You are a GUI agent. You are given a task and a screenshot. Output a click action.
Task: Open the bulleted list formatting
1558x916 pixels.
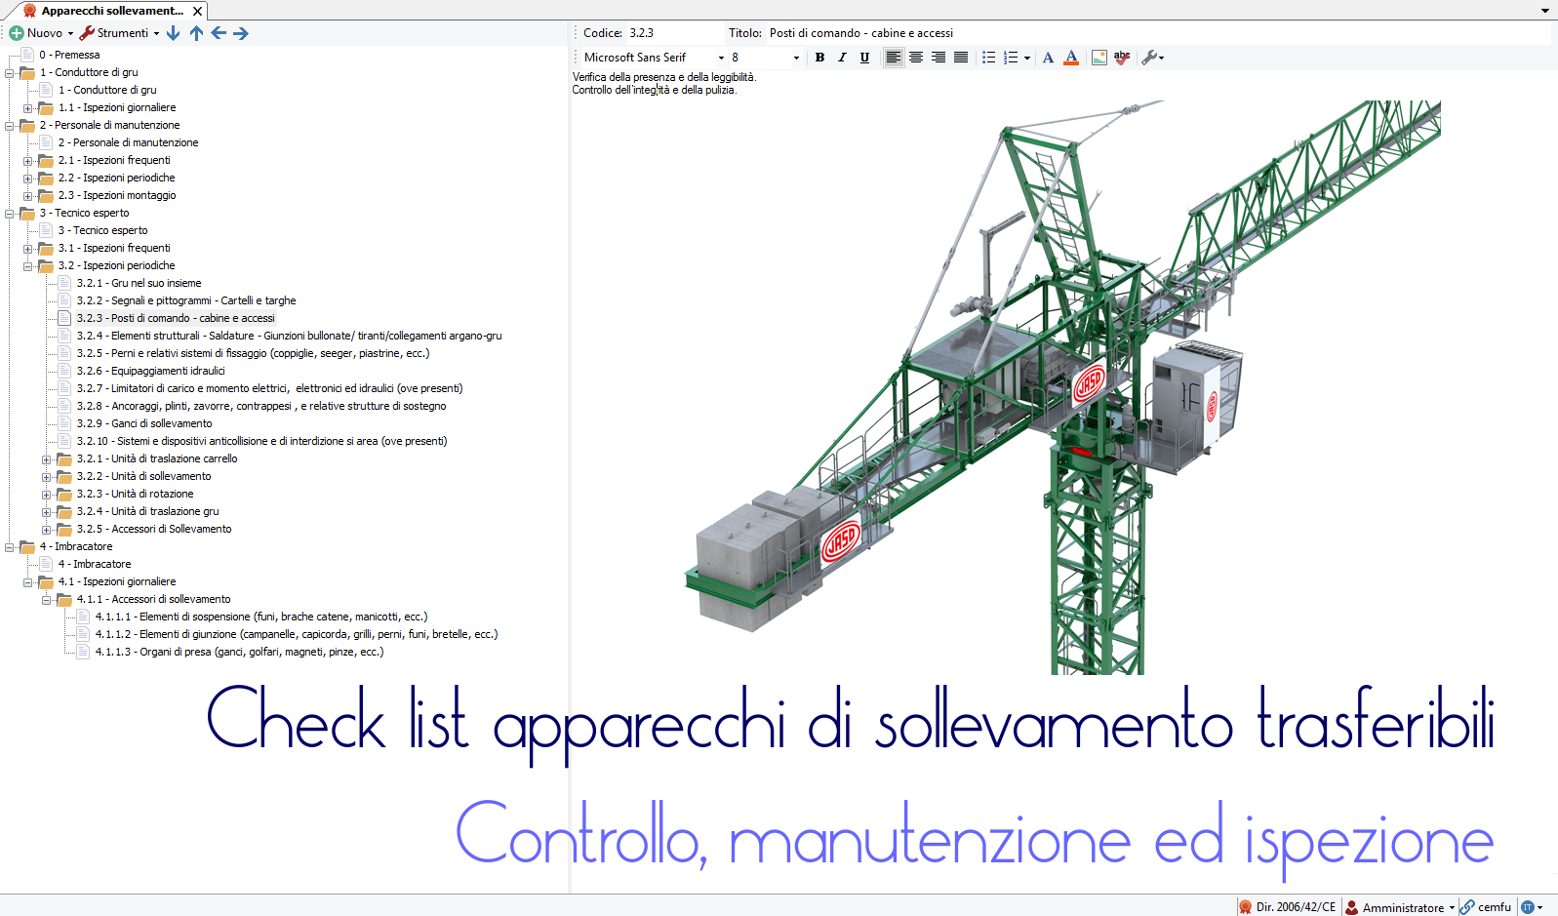pos(988,58)
